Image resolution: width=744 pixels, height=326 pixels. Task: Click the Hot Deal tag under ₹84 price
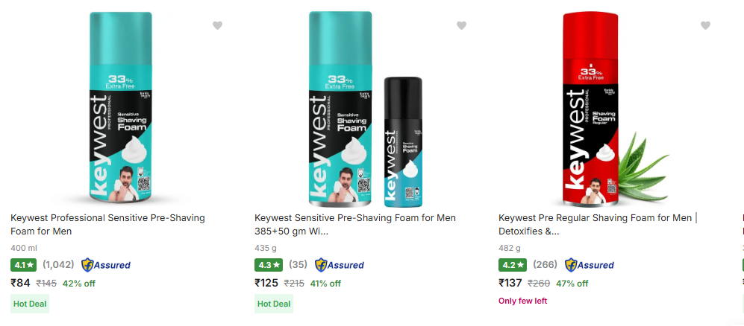[x=30, y=304]
